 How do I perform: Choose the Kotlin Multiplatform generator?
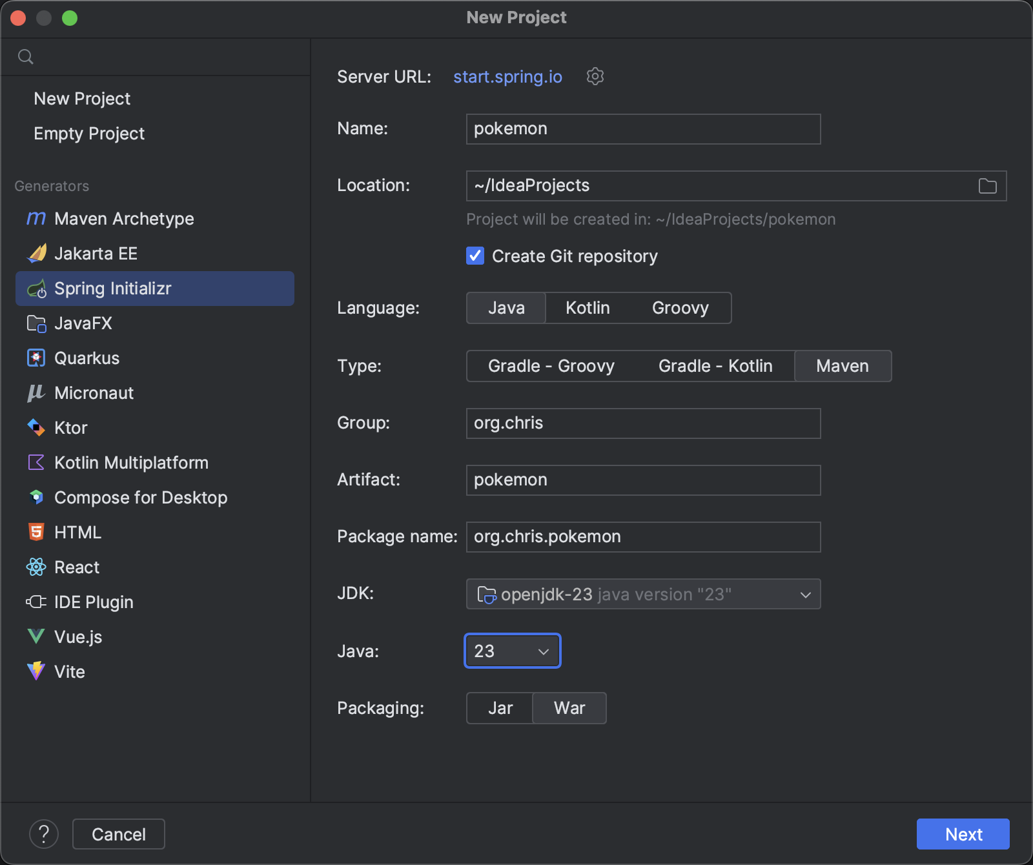(x=131, y=463)
